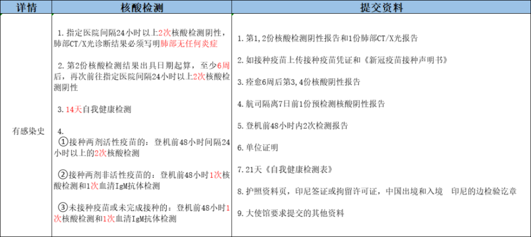This screenshot has width=531, height=237.
Task: Click item mentioning 《新冠疫苗接种声明书》
Action: (x=342, y=60)
